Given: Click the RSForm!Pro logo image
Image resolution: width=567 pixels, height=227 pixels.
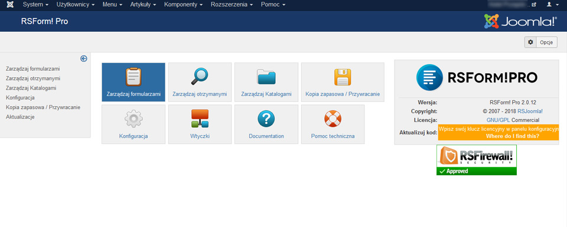Looking at the screenshot, I should (x=477, y=77).
